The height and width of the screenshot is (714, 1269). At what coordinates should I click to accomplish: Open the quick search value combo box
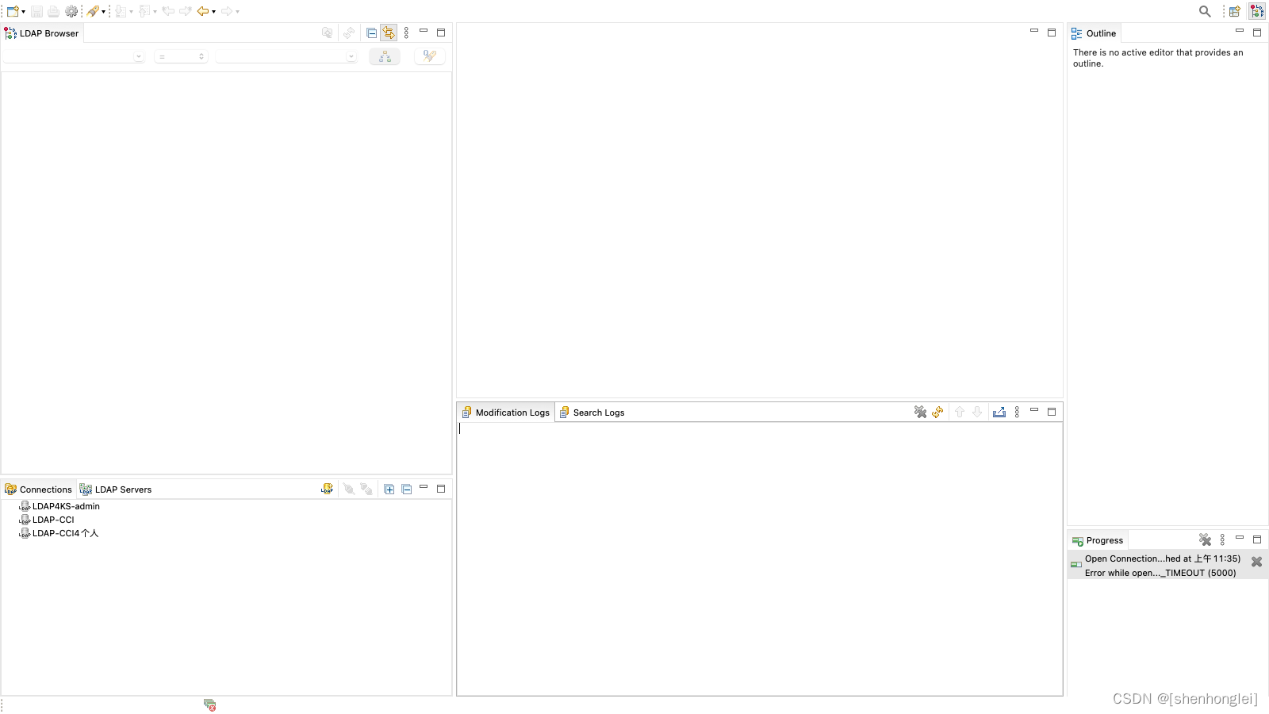coord(286,56)
